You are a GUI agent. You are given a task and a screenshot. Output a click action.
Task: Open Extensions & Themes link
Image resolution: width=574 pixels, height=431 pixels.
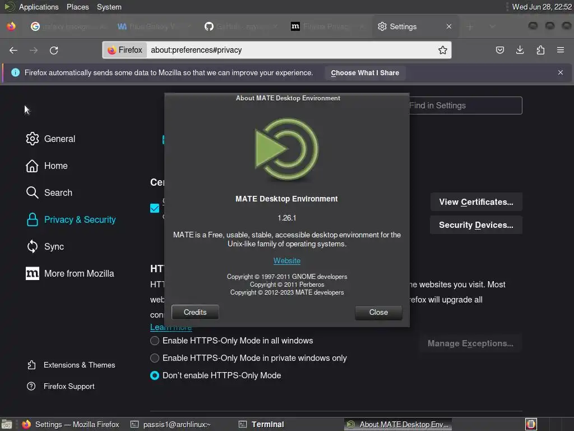(x=71, y=365)
